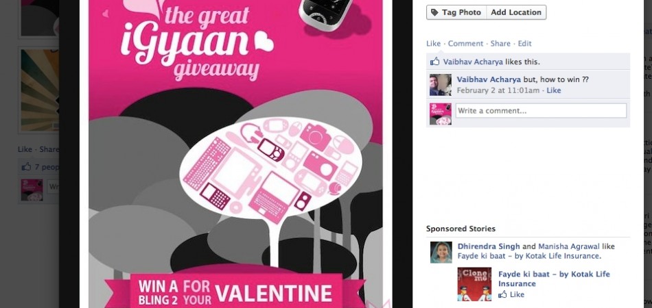Click the iGyaan page avatar beside comment box
652x308 pixels.
tap(441, 114)
